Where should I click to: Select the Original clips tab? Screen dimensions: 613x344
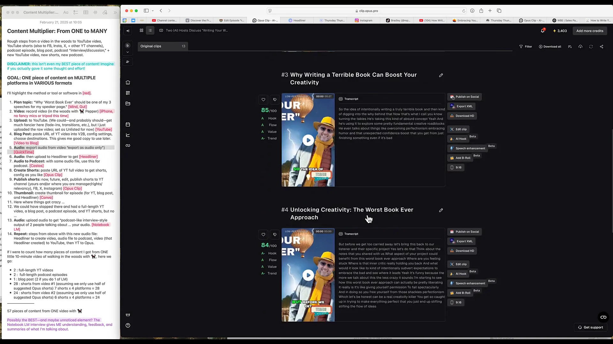pos(163,46)
